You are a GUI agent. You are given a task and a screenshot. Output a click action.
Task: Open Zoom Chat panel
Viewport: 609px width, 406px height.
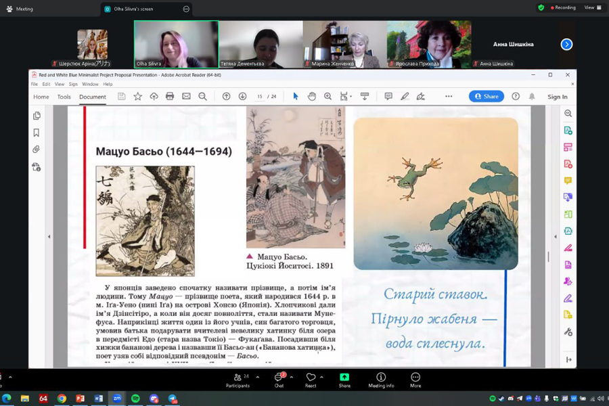coord(278,380)
